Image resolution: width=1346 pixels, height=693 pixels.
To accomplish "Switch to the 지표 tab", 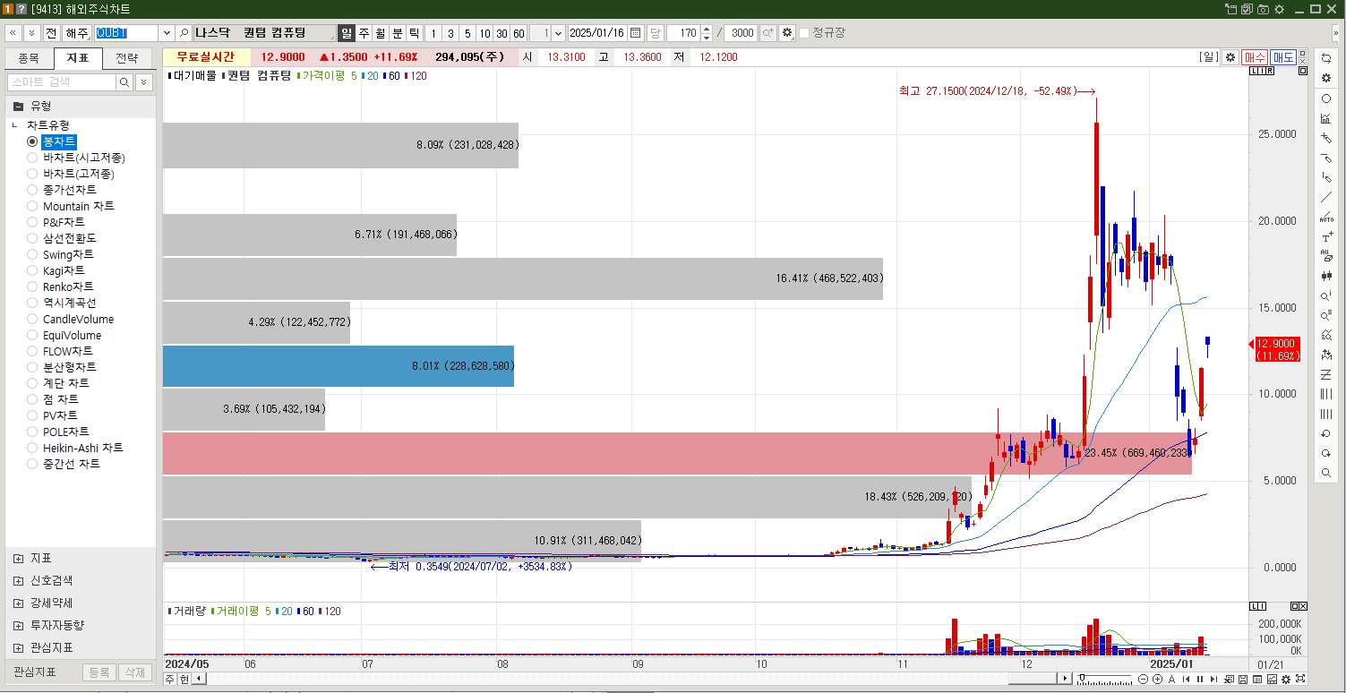I will tap(78, 58).
